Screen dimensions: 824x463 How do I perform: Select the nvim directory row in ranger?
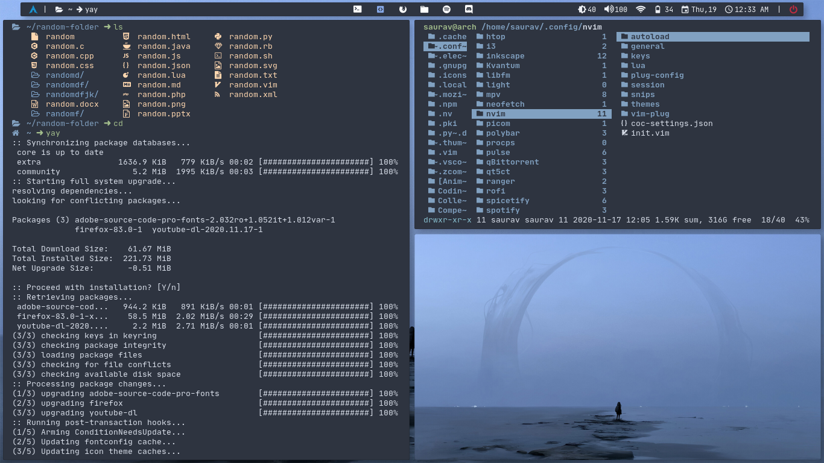(x=542, y=114)
